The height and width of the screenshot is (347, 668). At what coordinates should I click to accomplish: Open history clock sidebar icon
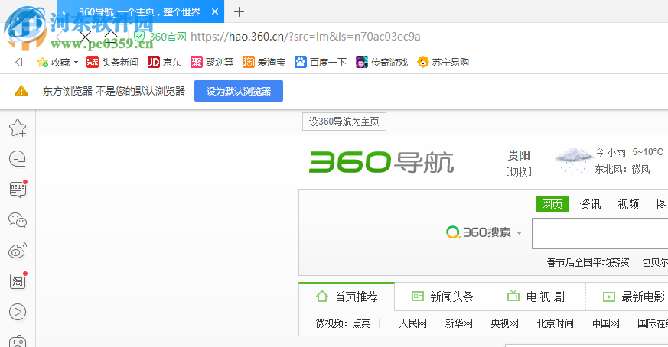(18, 159)
